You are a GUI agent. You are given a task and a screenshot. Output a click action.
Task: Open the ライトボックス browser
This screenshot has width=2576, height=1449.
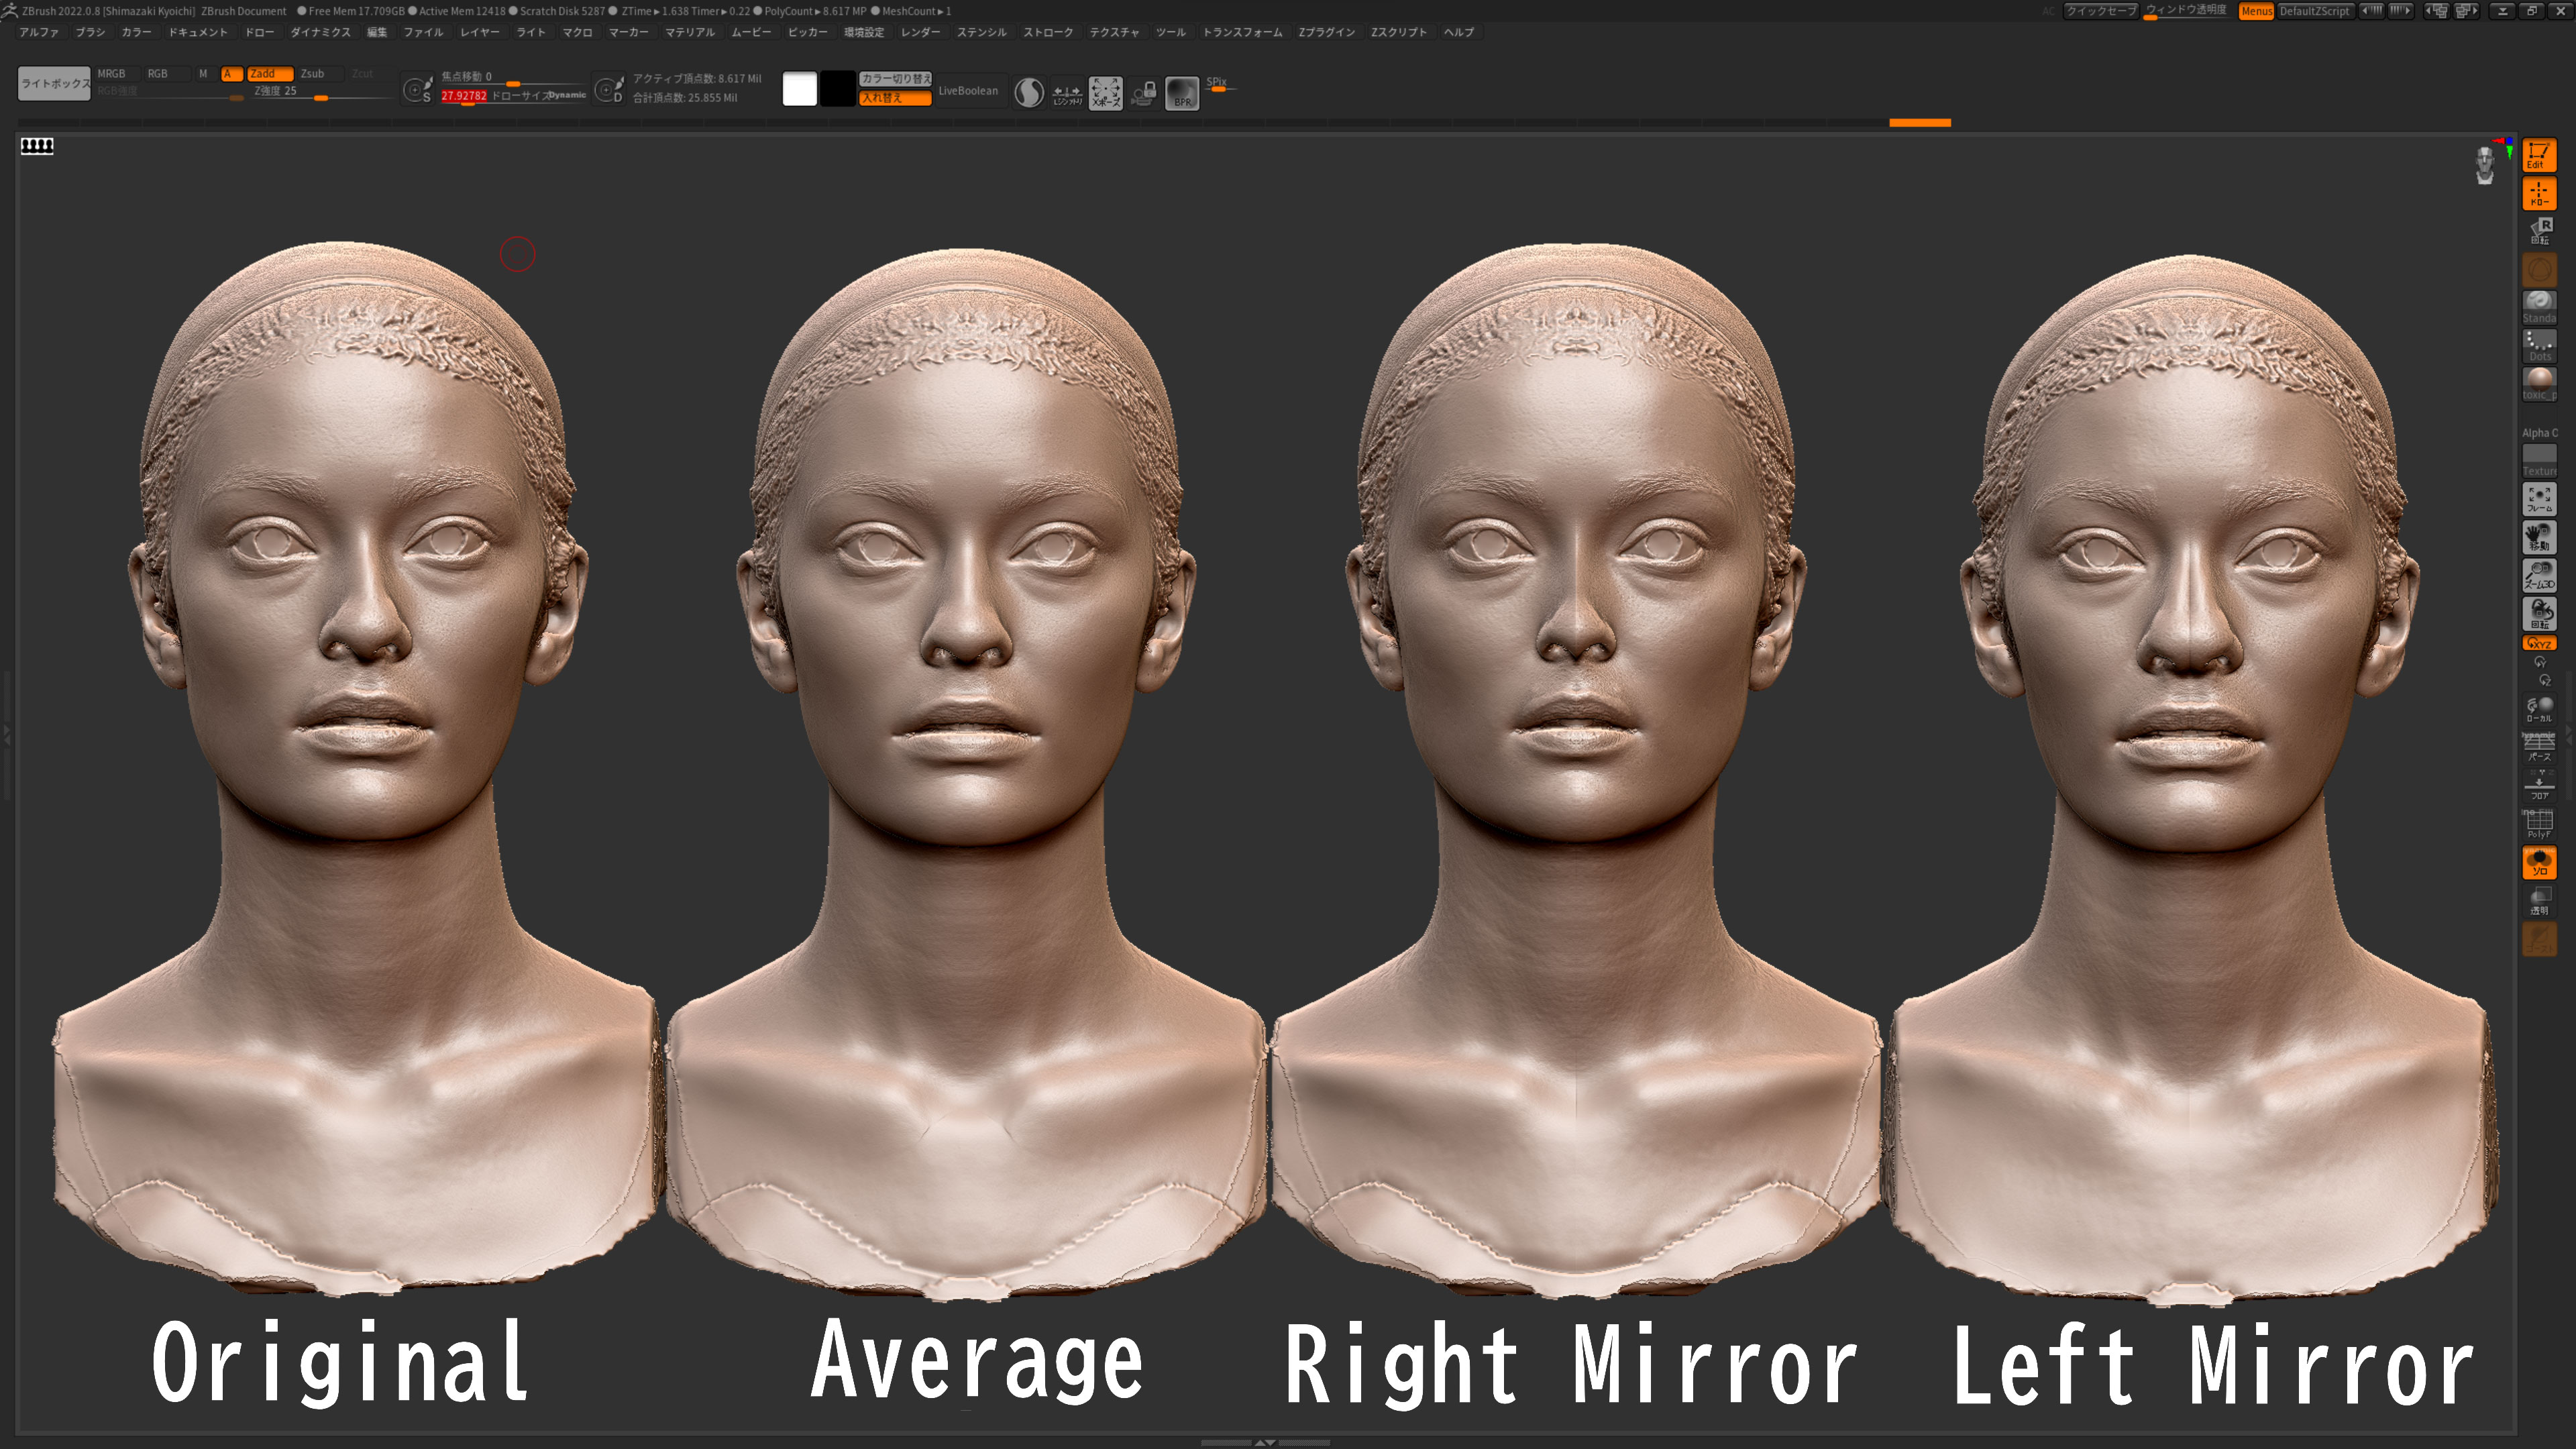54,84
